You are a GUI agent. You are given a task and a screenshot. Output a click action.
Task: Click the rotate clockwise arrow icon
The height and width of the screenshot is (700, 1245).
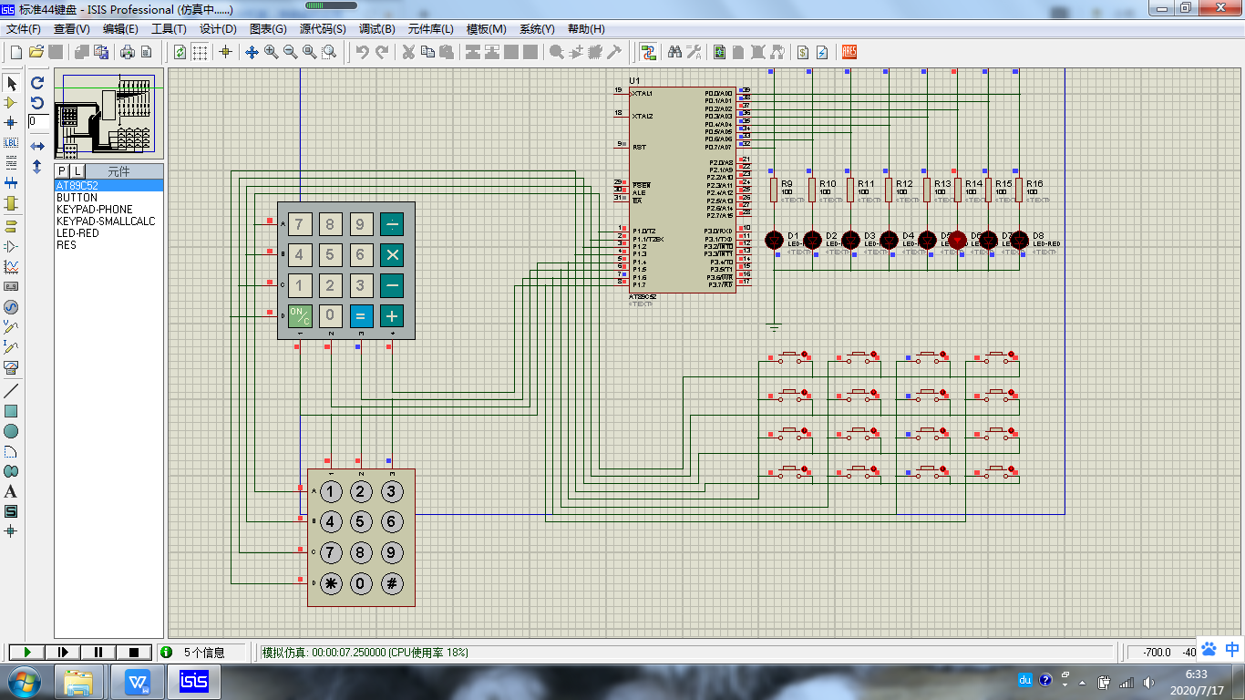[37, 83]
